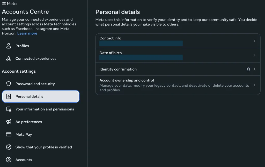
Task: Click Account ownership and control title
Action: [x=127, y=80]
